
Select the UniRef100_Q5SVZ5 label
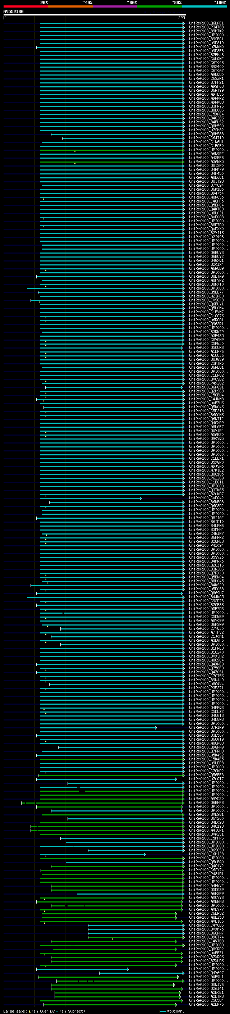(x=206, y=558)
